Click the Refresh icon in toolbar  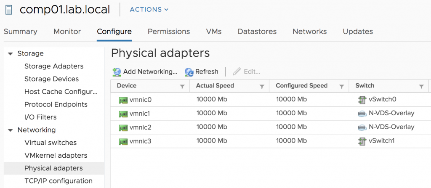pyautogui.click(x=189, y=72)
